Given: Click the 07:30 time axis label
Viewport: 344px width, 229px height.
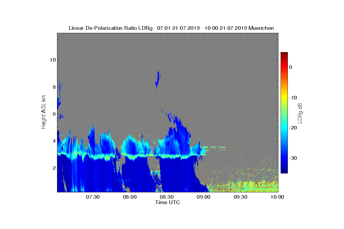Looking at the screenshot, I should point(93,197).
